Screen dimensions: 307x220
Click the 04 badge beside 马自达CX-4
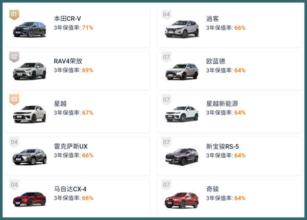(14, 185)
